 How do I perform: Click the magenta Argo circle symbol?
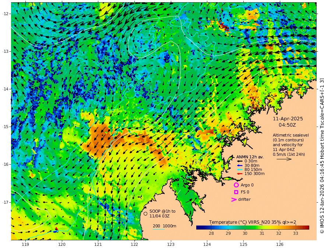click(x=236, y=185)
